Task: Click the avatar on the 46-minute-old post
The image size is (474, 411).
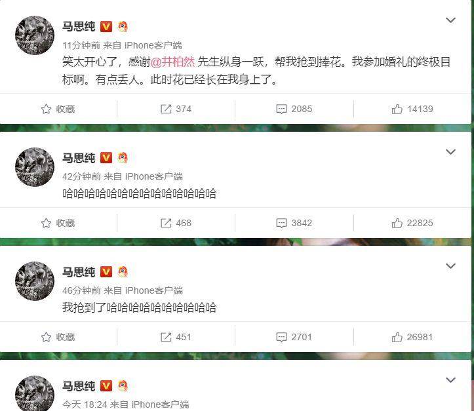Action: (35, 281)
